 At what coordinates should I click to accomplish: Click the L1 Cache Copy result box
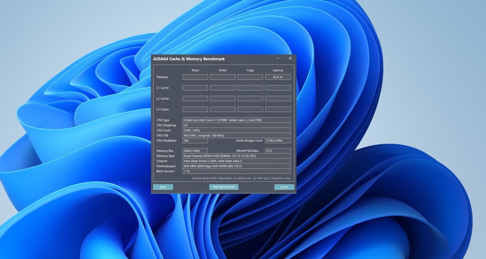[x=250, y=88]
